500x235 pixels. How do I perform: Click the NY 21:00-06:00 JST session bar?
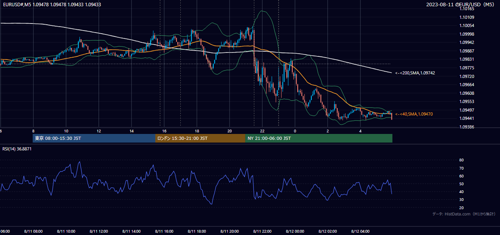[319, 138]
